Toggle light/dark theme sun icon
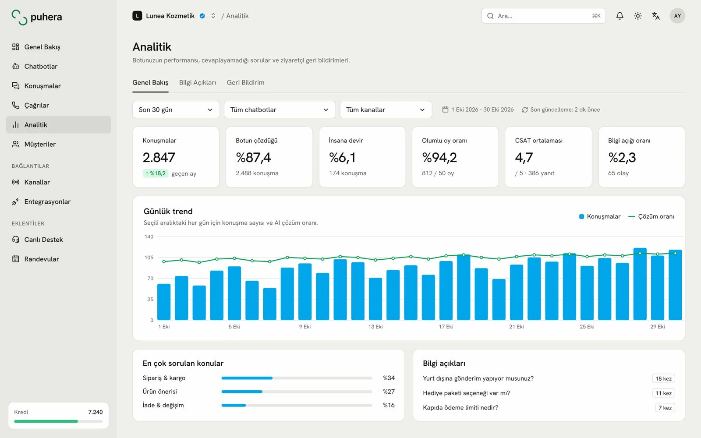Viewport: 701px width, 438px height. (x=637, y=16)
